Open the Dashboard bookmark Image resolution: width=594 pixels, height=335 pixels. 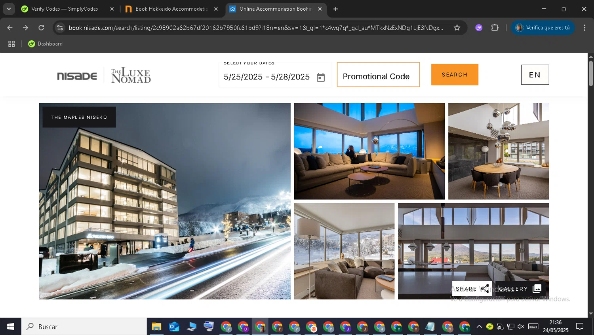pos(45,44)
